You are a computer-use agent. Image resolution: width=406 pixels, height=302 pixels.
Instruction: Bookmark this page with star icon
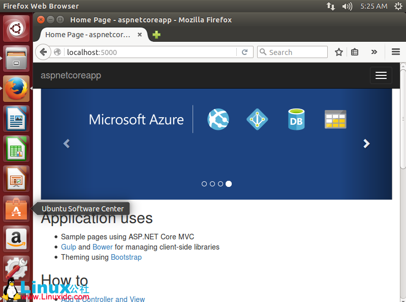[339, 52]
